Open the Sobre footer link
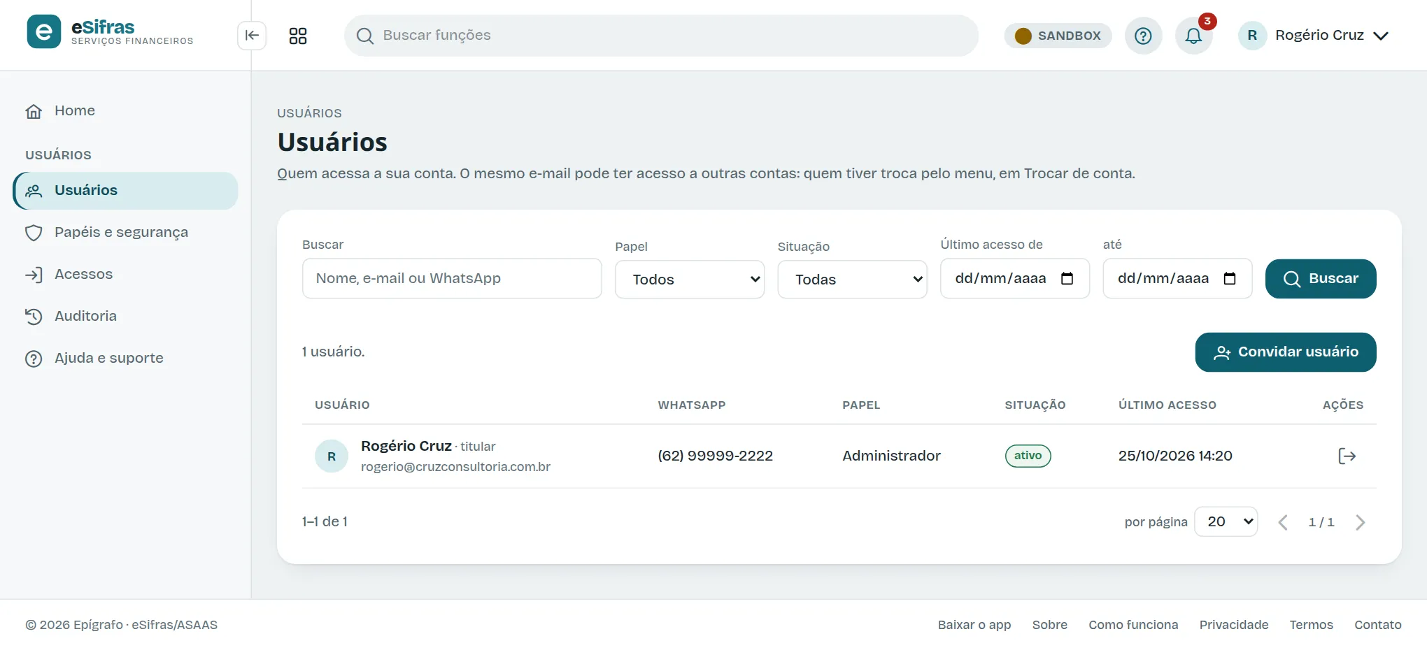This screenshot has height=650, width=1427. (1049, 625)
